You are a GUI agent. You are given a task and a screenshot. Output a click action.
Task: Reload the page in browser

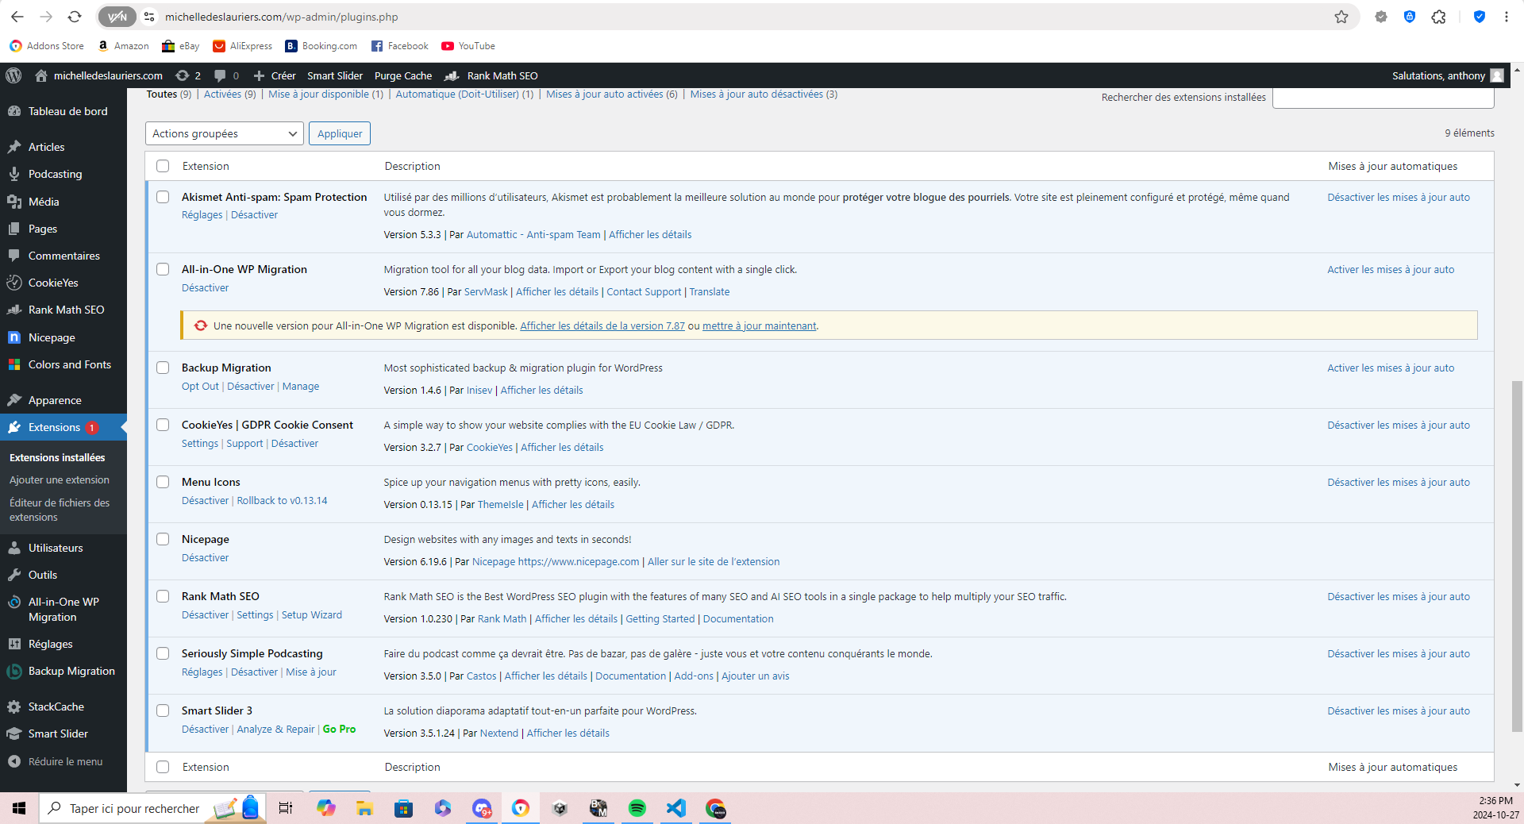[x=75, y=17]
